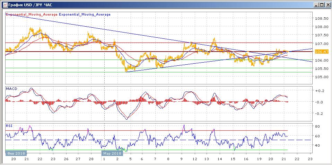Click the current price tag 106.47
The height and width of the screenshot is (165, 332).
coord(322,52)
